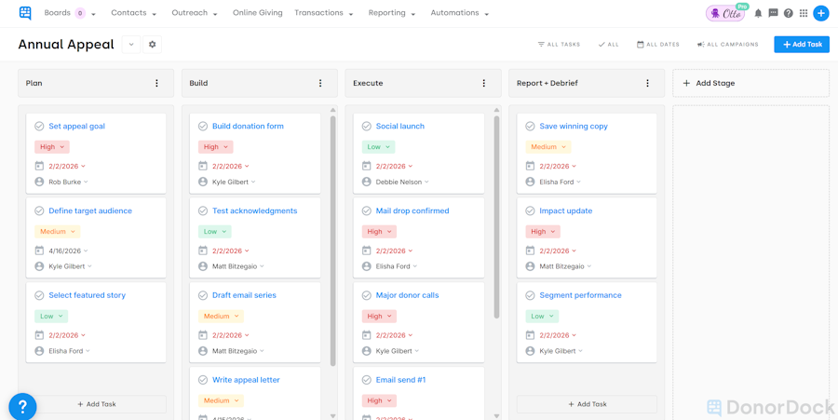838x420 pixels.
Task: Click the Otto Pro assistant badge
Action: coord(725,13)
